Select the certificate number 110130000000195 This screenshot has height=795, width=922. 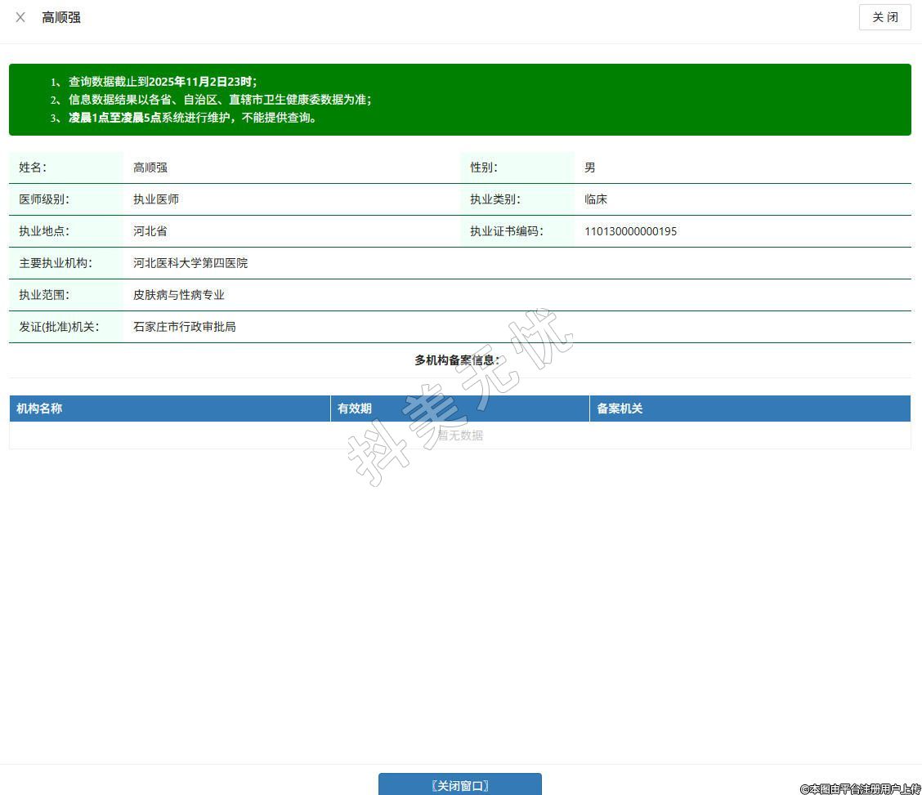coord(630,231)
